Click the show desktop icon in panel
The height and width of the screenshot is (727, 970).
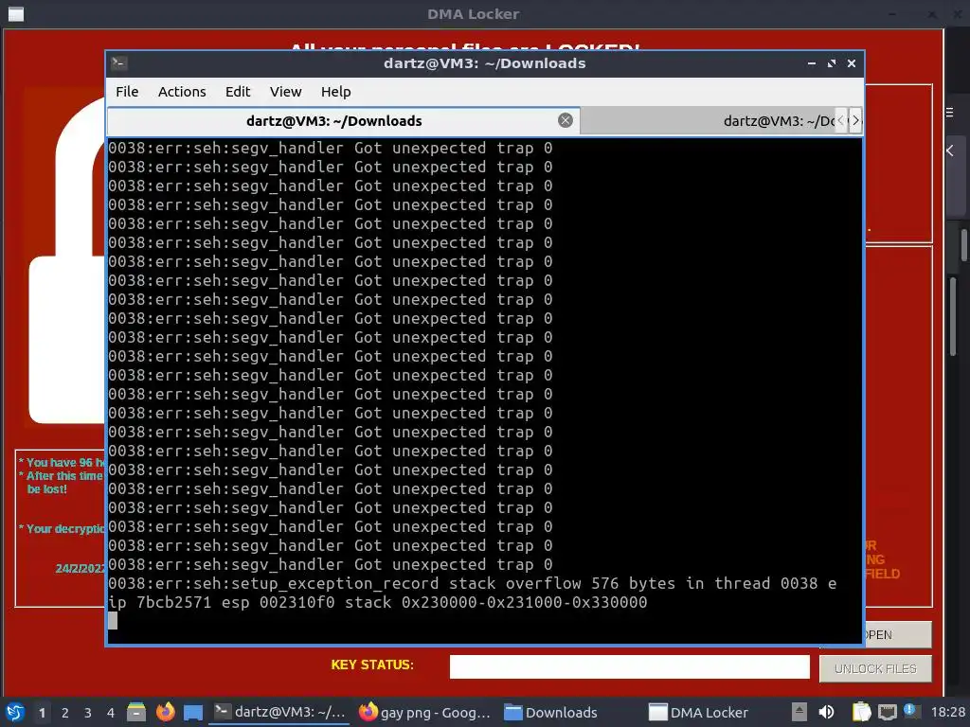tap(193, 712)
